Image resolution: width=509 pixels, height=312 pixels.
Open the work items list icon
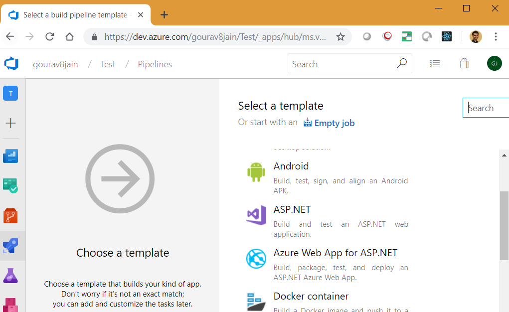[435, 64]
